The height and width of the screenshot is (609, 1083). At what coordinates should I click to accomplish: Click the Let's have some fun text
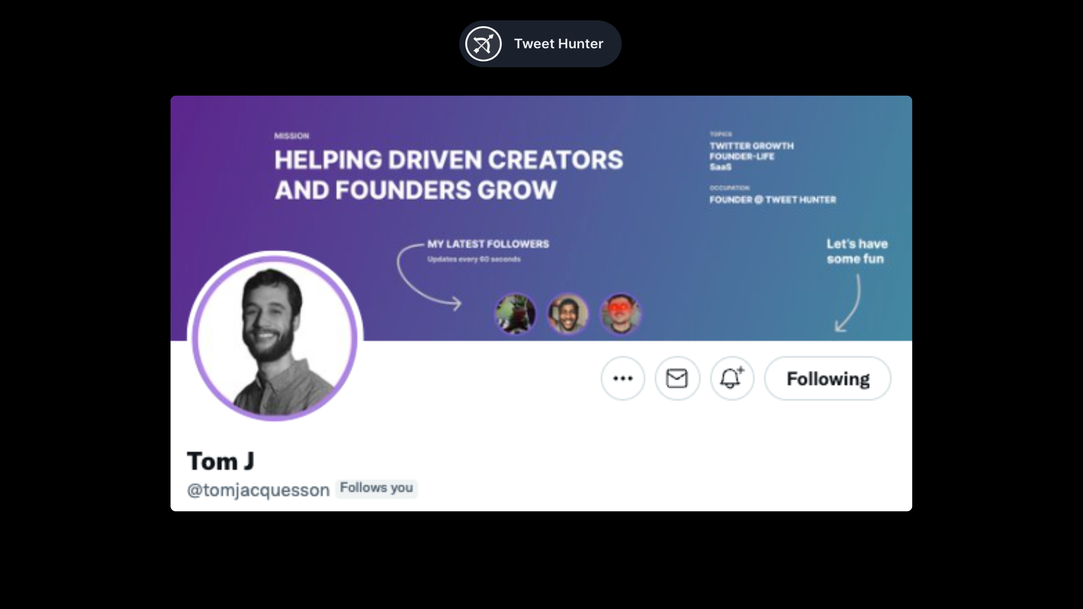856,251
